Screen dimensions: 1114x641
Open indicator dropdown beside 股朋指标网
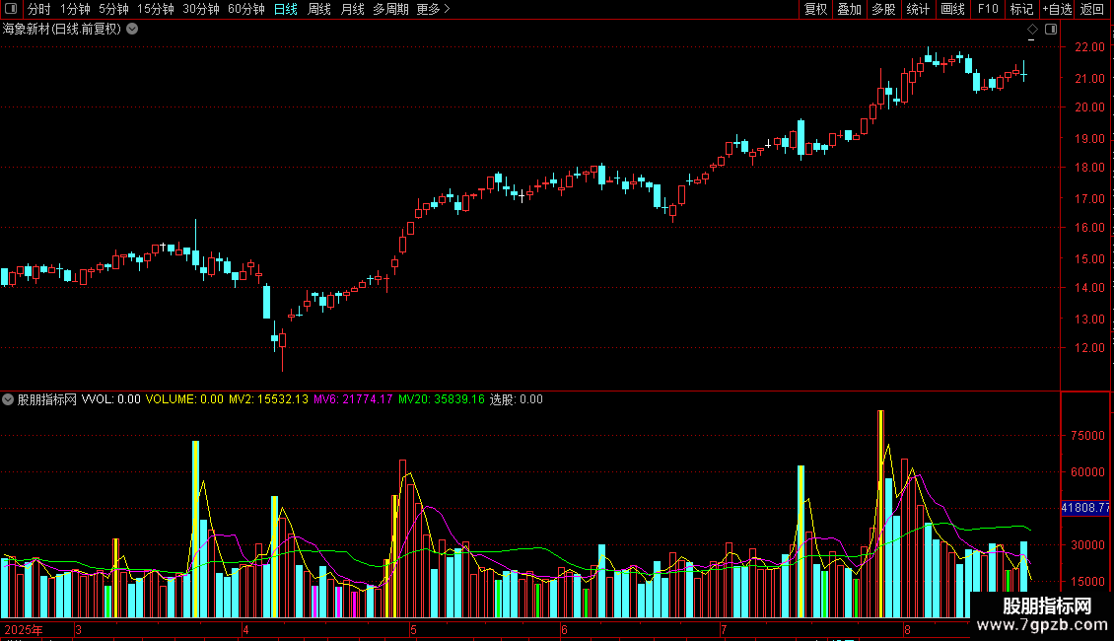(x=8, y=399)
